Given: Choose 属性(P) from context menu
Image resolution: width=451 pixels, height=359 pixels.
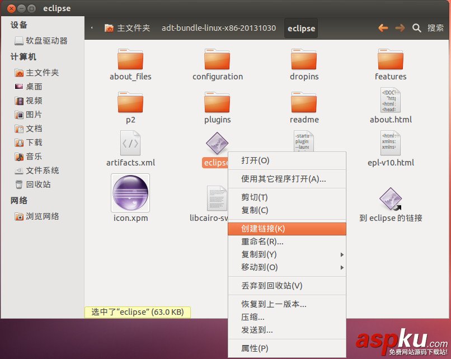Looking at the screenshot, I should point(287,348).
